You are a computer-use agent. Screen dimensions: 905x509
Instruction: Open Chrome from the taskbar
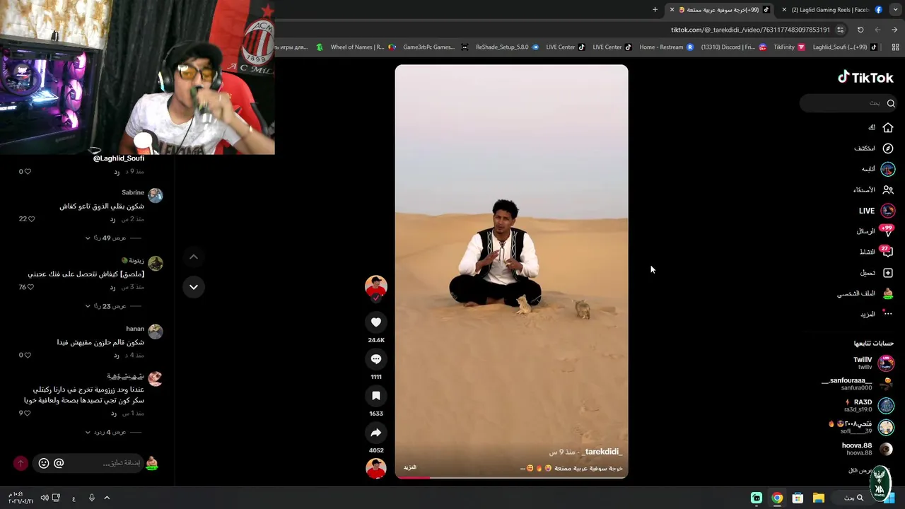tap(777, 498)
